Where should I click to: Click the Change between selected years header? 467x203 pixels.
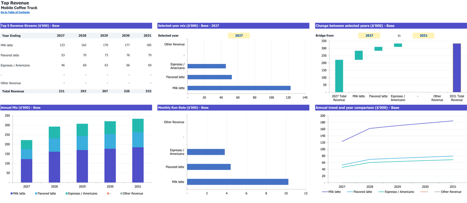390,26
